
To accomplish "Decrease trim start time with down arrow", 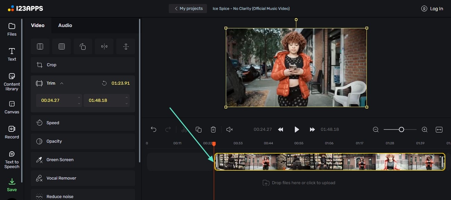I will pos(79,103).
